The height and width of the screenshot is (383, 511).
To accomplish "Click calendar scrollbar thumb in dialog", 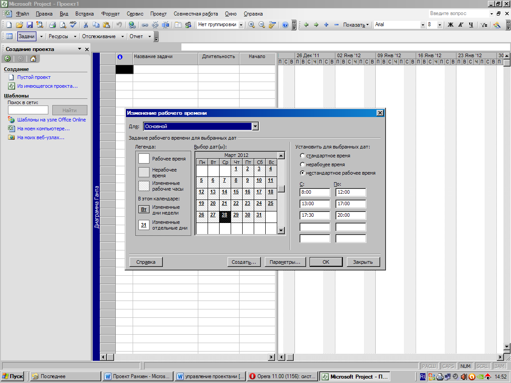I will point(281,189).
